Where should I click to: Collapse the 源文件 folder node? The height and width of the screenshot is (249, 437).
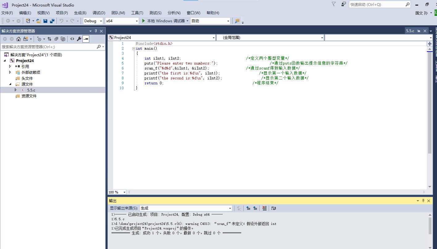coord(10,84)
